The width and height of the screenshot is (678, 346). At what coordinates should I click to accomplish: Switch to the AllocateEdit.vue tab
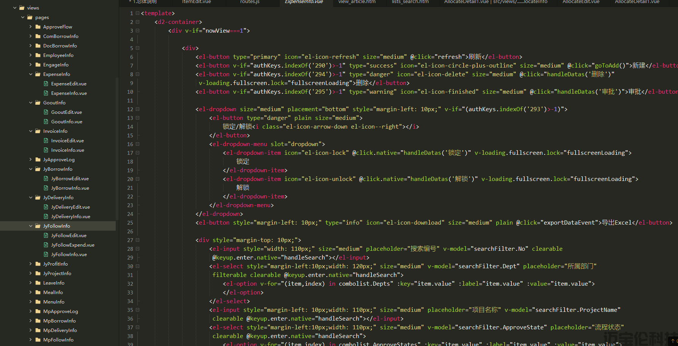[x=581, y=2]
